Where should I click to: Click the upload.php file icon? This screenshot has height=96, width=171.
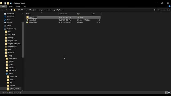pos(27,23)
